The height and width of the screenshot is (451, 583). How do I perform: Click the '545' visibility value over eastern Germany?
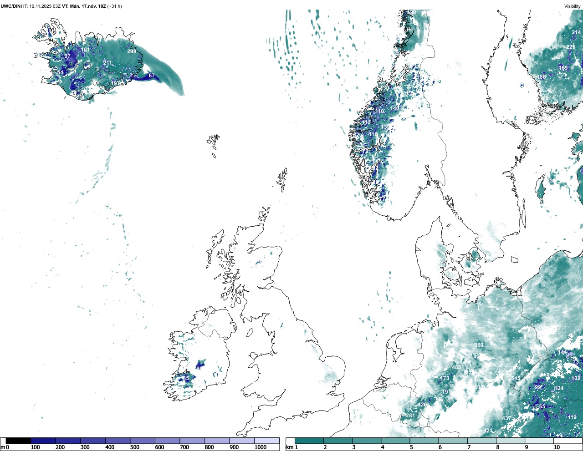(x=516, y=379)
